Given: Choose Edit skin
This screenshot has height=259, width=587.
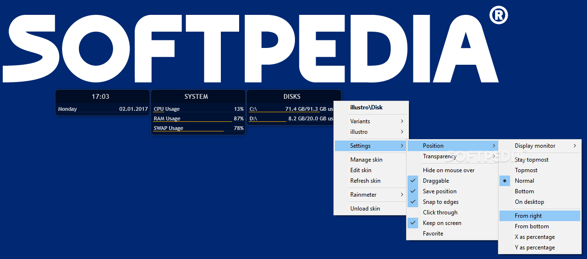Looking at the screenshot, I should 370,170.
